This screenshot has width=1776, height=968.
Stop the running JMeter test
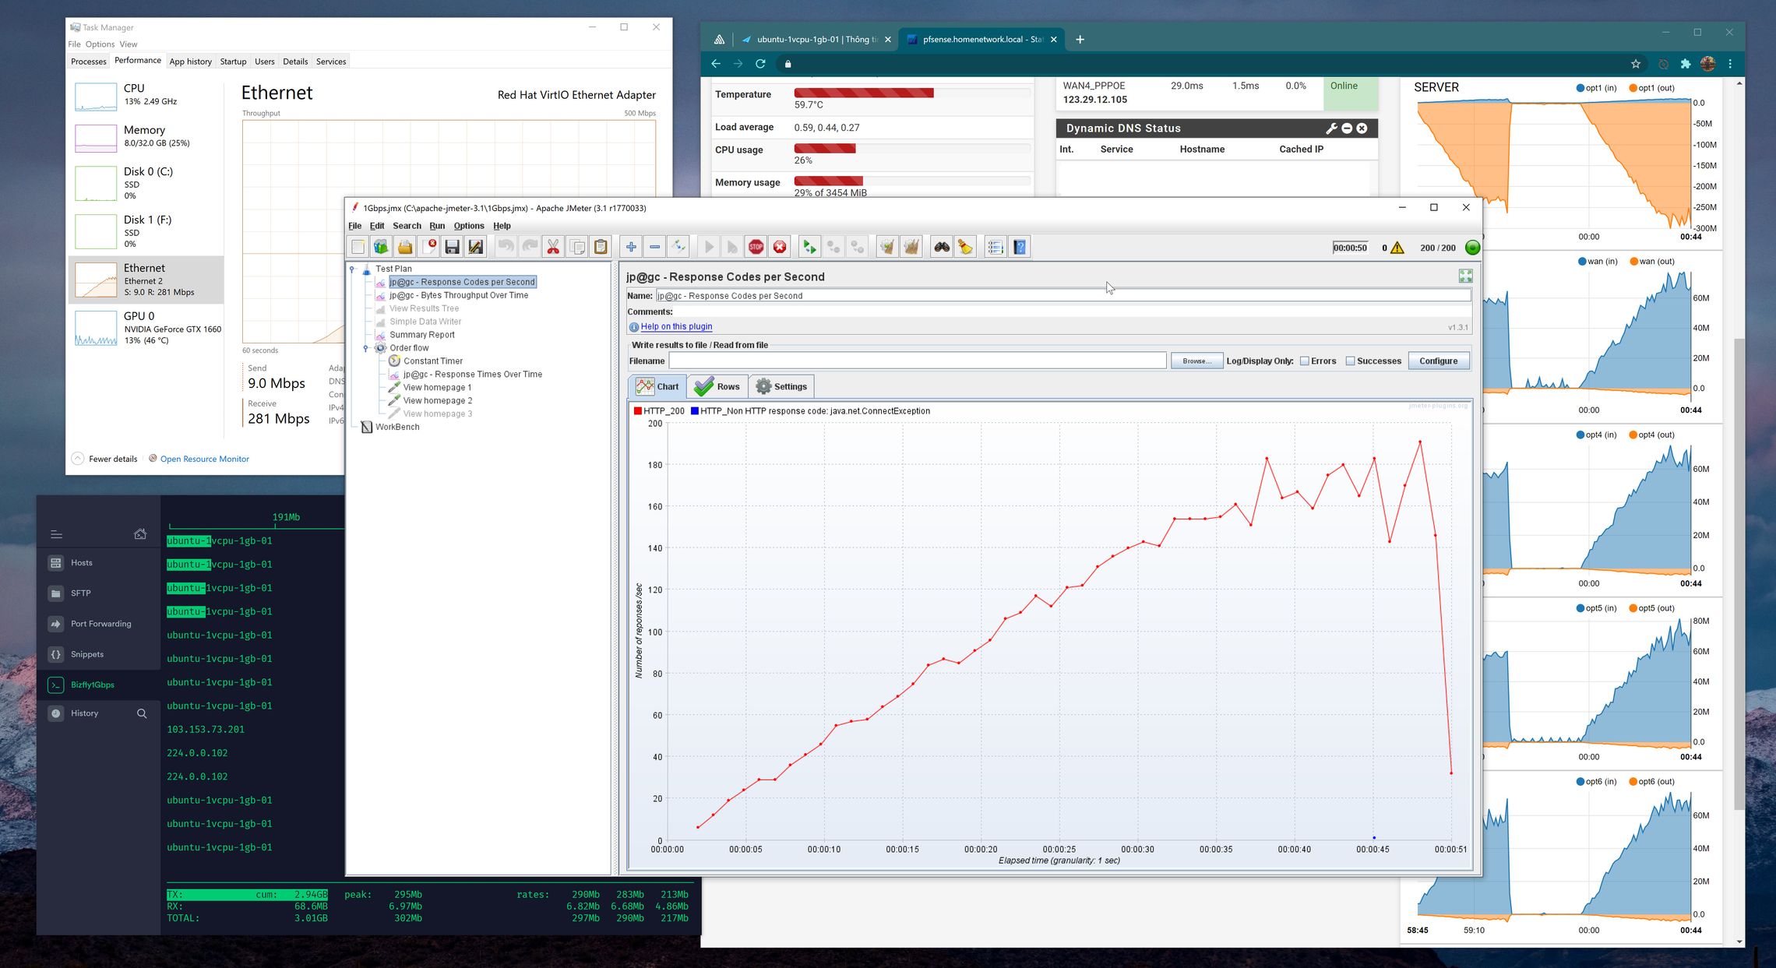[756, 247]
